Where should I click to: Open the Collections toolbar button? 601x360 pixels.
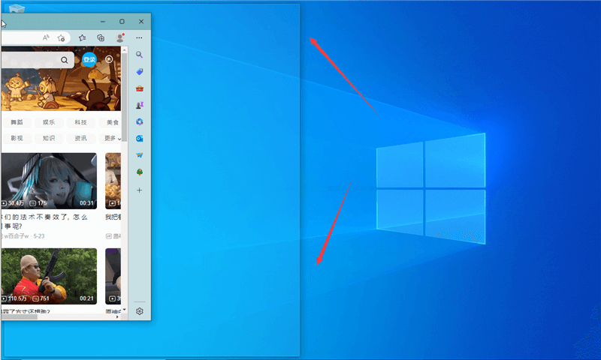coord(101,37)
